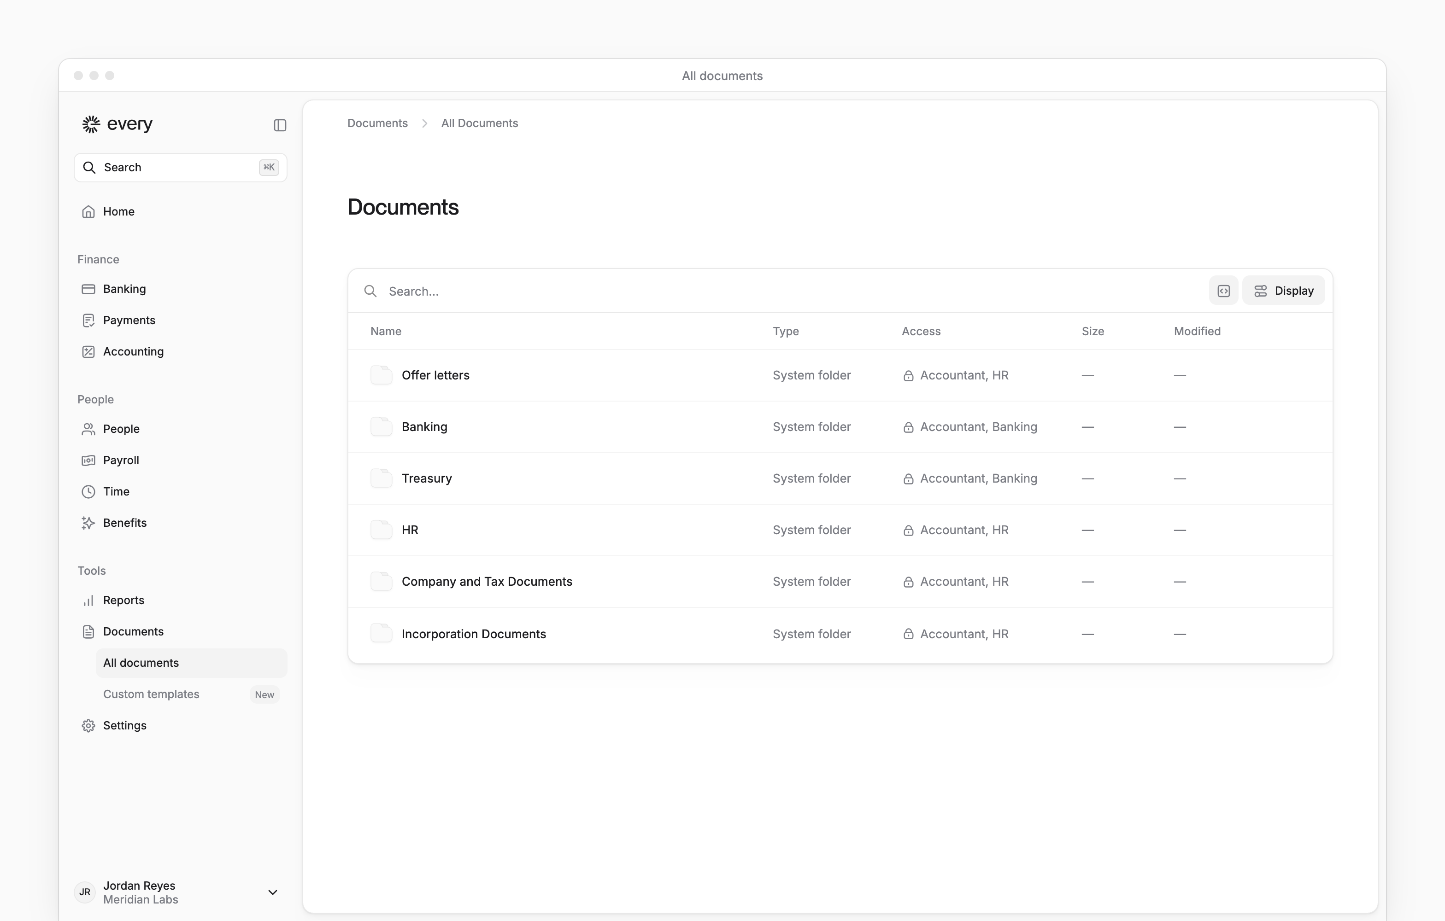Sort by the Type column header
The height and width of the screenshot is (921, 1445).
pos(786,331)
